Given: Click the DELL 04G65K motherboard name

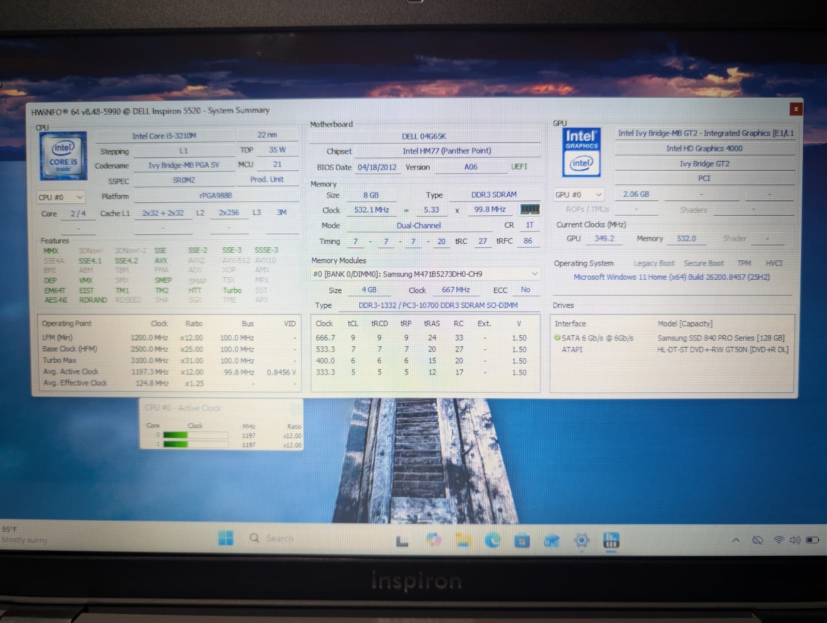Looking at the screenshot, I should [424, 136].
